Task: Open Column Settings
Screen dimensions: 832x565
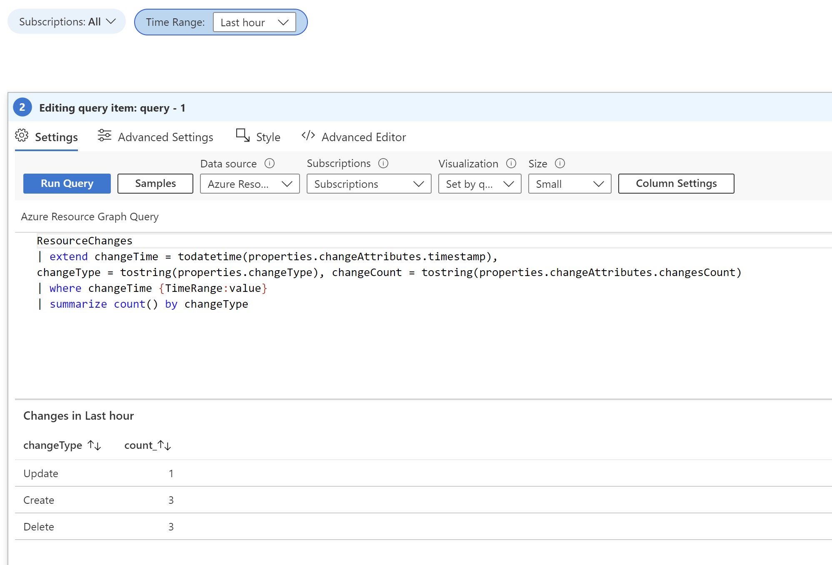Action: coord(676,183)
